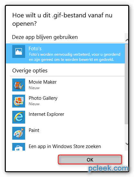The width and height of the screenshot is (134, 177).
Task: Select Foto's as default app
Action: point(65,53)
